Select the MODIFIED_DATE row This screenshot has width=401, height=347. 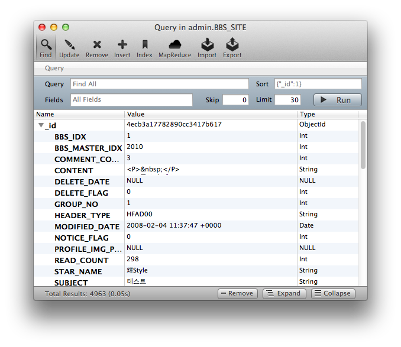tap(196, 226)
